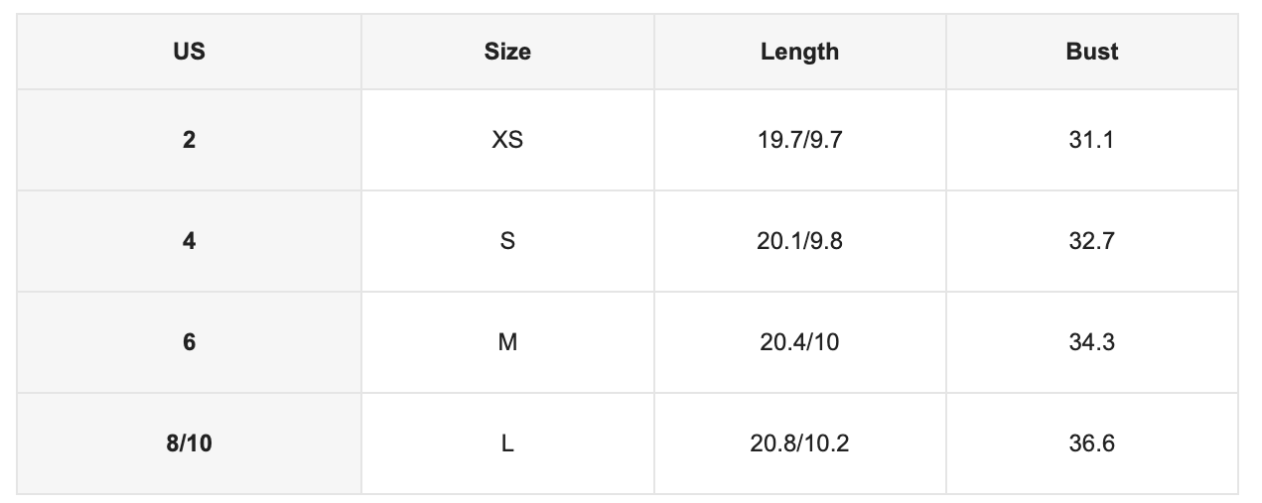Select the XS size cell

(507, 140)
